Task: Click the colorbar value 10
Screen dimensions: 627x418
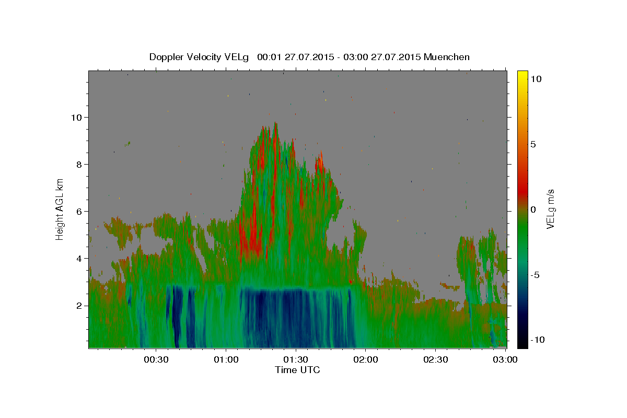Action: click(536, 78)
